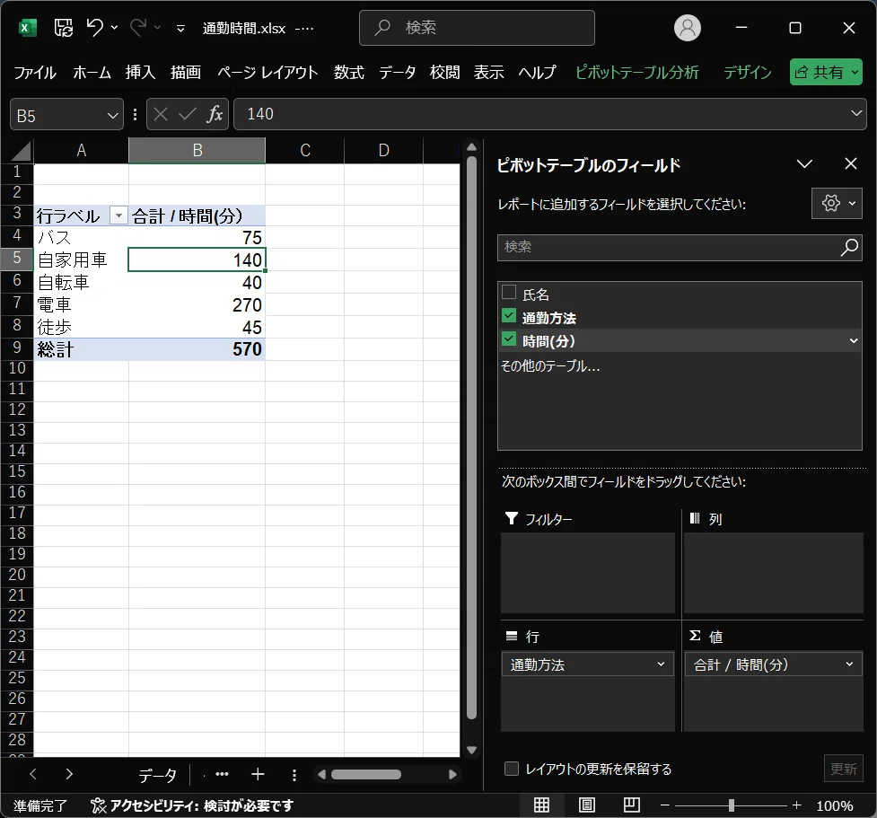Click the アクセシビリティ: 検討が必要です status
Viewport: 877px width, 818px height.
[192, 805]
